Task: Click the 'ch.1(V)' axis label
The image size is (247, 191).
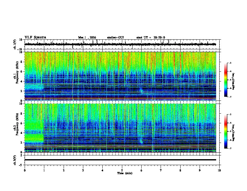Action: click(x=15, y=44)
